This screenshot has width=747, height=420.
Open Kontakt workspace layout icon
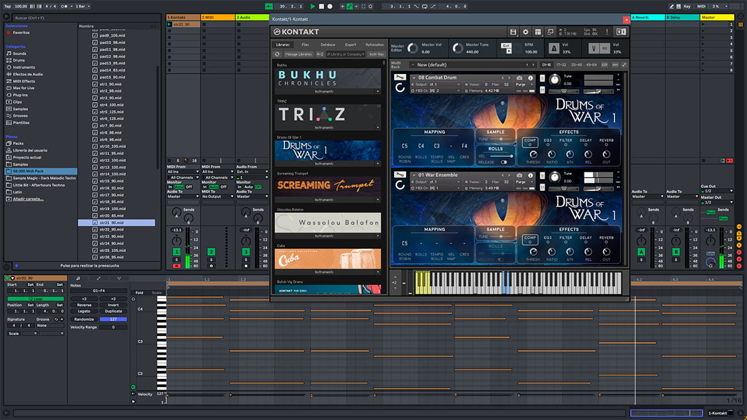538,32
